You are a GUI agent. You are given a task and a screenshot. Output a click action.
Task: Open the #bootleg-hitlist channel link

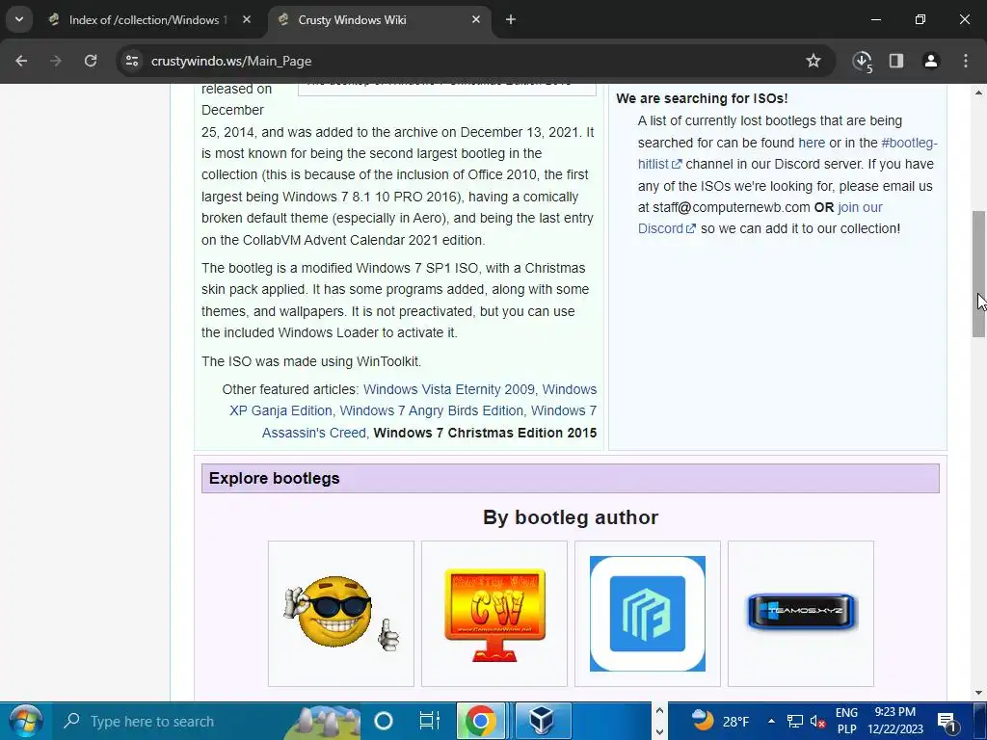pyautogui.click(x=787, y=153)
